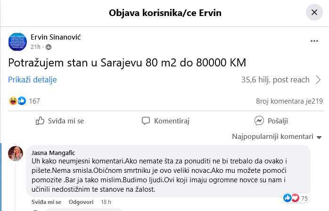Open Jasna Mangafic profile name link
The width and height of the screenshot is (329, 211).
pyautogui.click(x=53, y=153)
